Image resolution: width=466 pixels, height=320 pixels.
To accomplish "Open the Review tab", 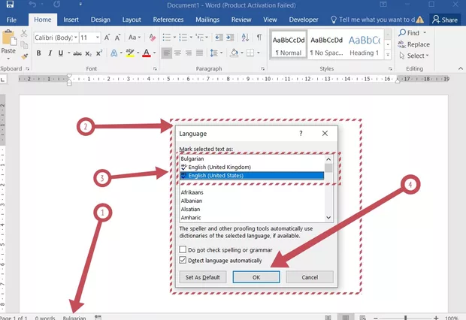I will pyautogui.click(x=241, y=20).
